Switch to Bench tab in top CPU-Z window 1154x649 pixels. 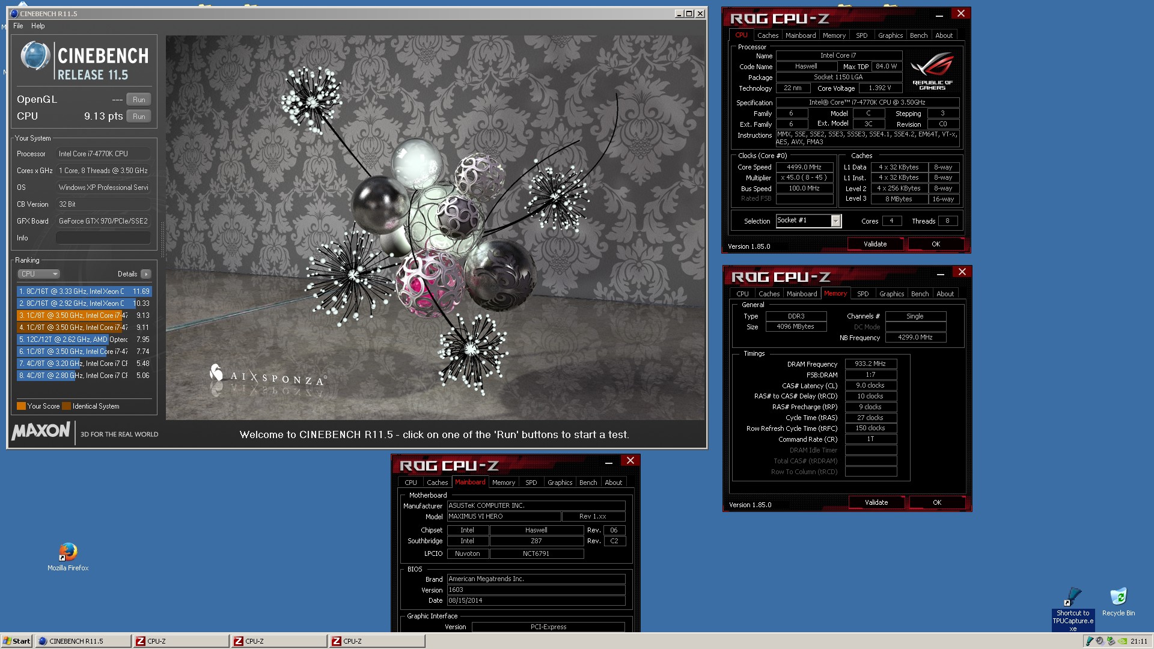tap(918, 35)
